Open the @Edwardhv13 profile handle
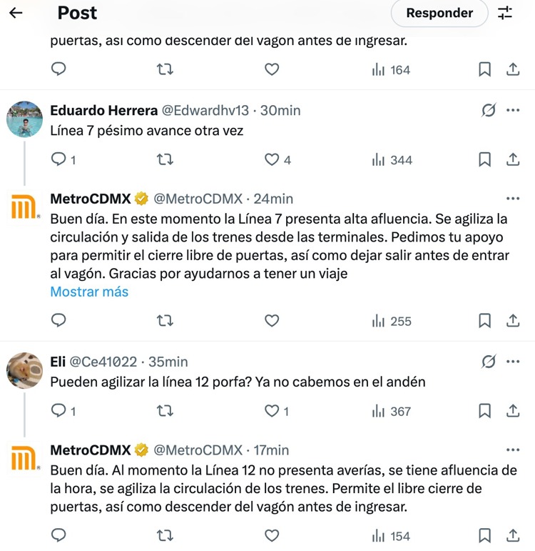Image resolution: width=535 pixels, height=551 pixels. coord(205,110)
